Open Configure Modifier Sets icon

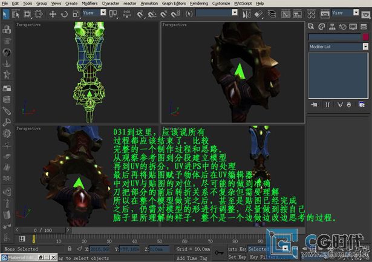tap(361, 105)
